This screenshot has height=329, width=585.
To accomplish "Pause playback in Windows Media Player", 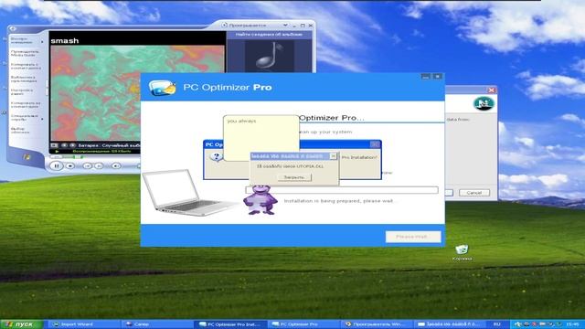I will (57, 165).
